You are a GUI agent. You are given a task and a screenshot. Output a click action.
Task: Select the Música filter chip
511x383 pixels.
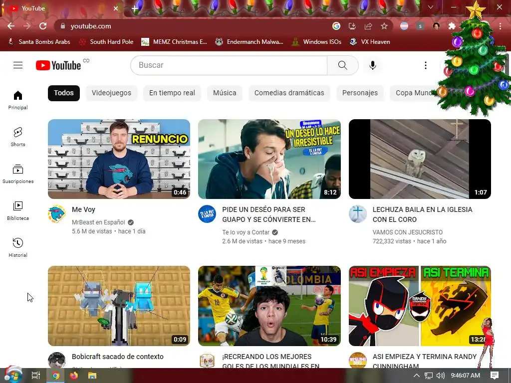coord(225,93)
